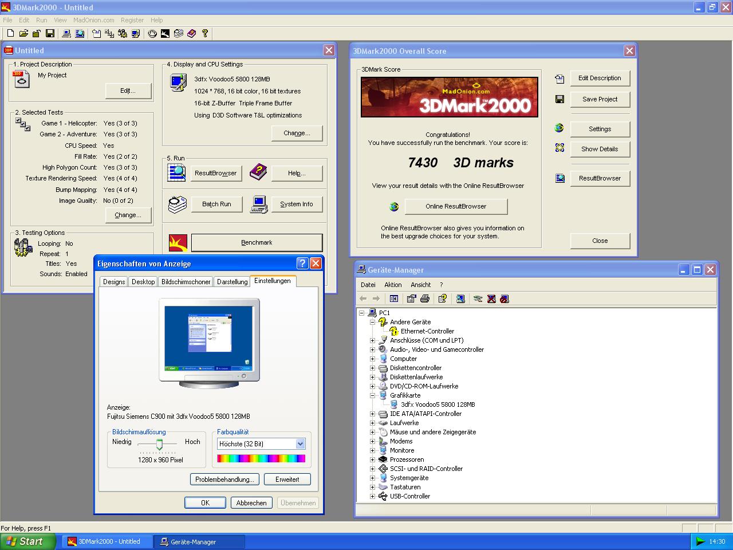This screenshot has width=733, height=550.
Task: Create a new project from the 3DMark toolbar
Action: pos(10,34)
